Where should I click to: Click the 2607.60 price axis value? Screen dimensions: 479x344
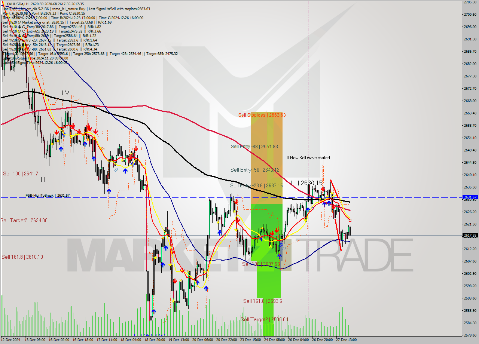470,261
